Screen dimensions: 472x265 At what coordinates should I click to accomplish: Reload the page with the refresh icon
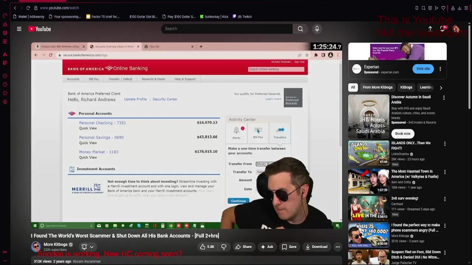[28, 8]
